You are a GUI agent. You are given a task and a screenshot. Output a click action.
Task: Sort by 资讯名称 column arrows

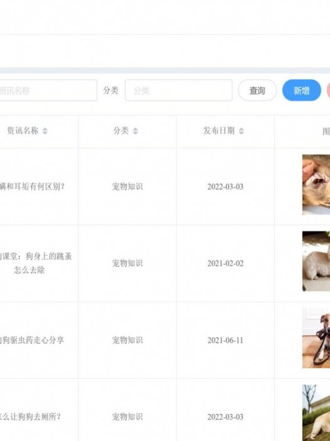pyautogui.click(x=45, y=131)
